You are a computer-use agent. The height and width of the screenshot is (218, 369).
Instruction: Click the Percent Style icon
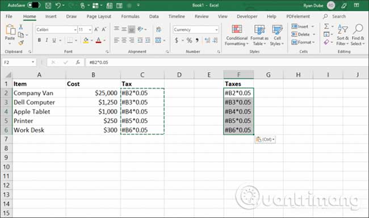click(x=189, y=40)
